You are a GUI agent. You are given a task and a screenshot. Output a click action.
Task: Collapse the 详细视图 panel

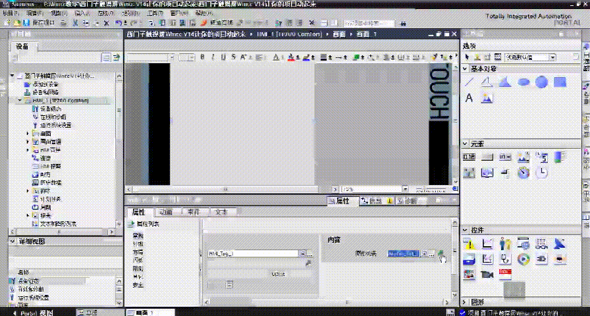[13, 241]
